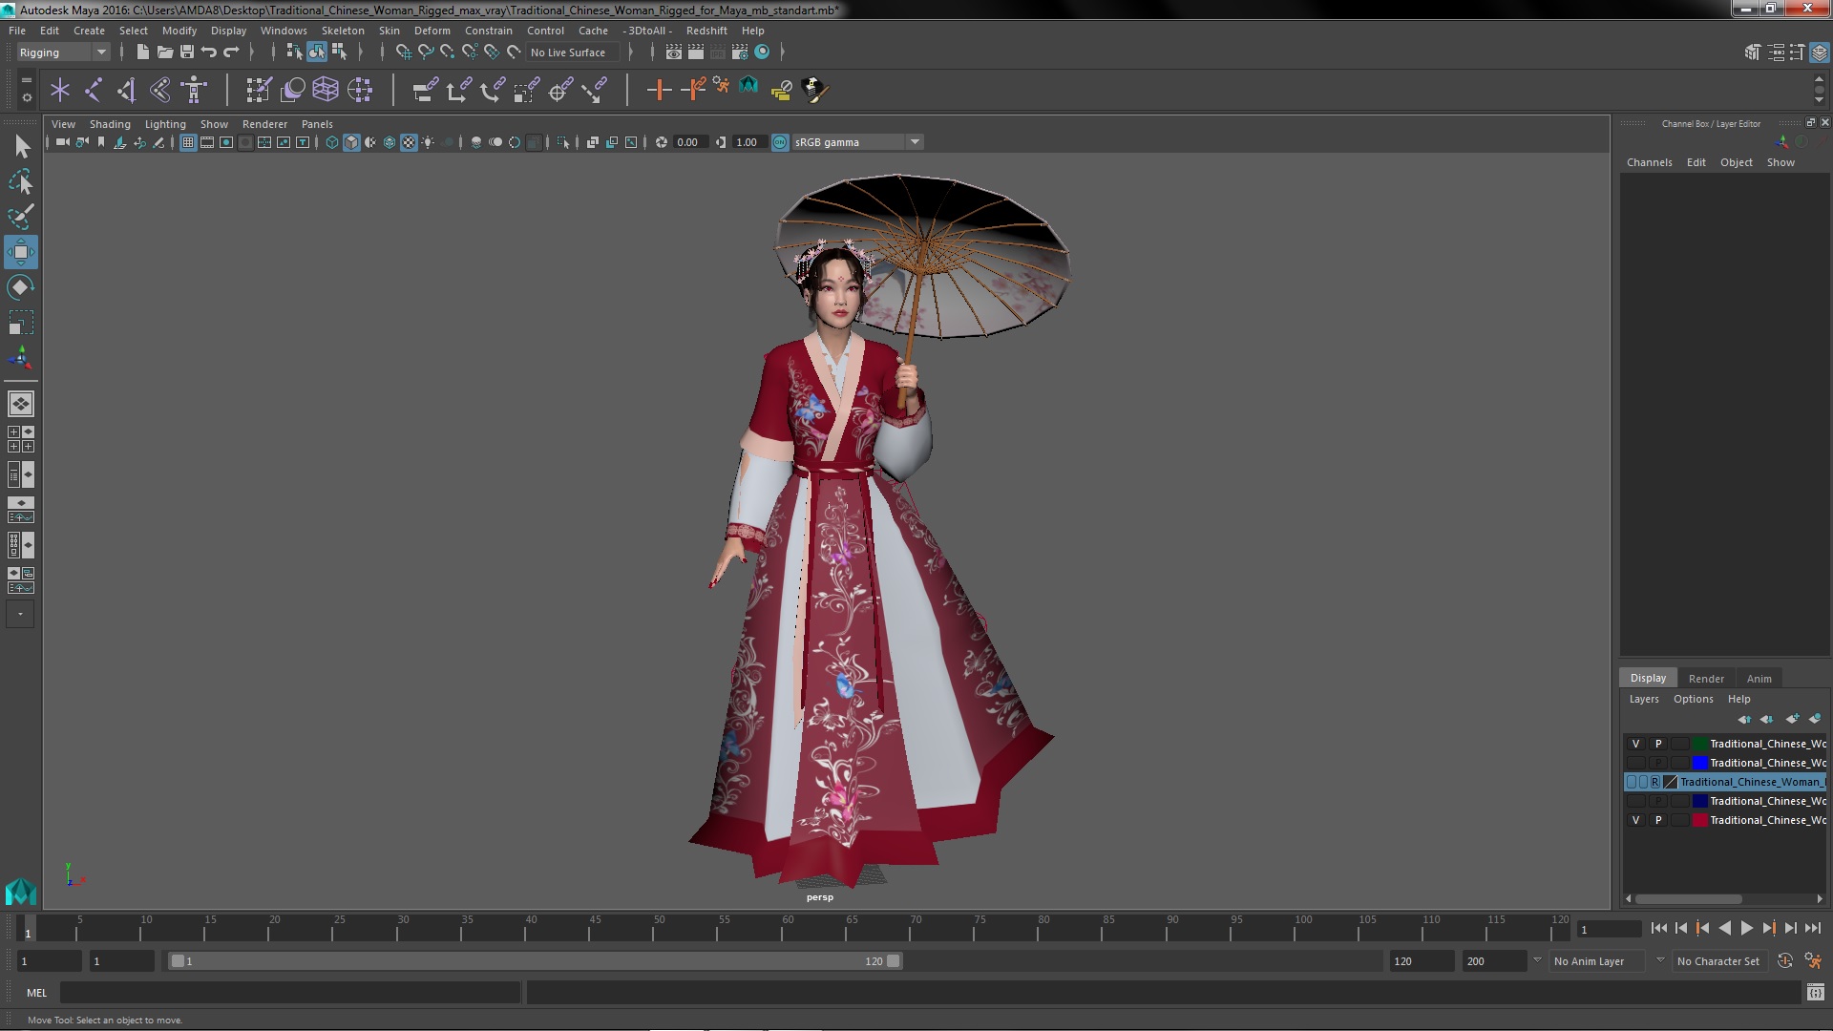This screenshot has width=1833, height=1031.
Task: Open the shelf settings gear menu
Action: click(x=27, y=97)
